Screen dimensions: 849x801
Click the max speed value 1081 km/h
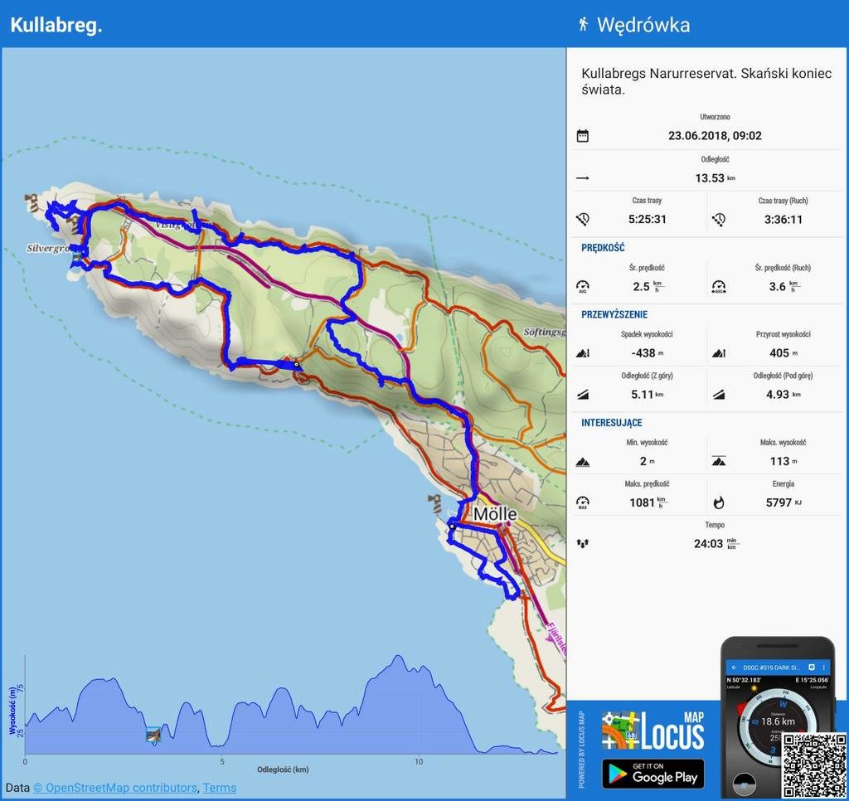click(648, 502)
